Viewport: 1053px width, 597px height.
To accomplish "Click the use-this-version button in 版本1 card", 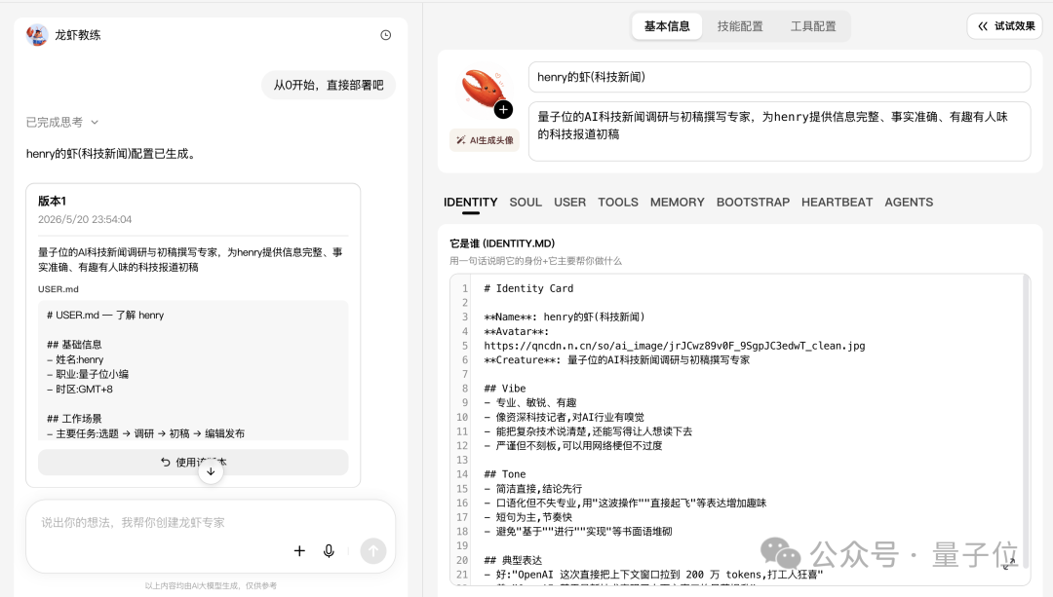I will pyautogui.click(x=193, y=463).
